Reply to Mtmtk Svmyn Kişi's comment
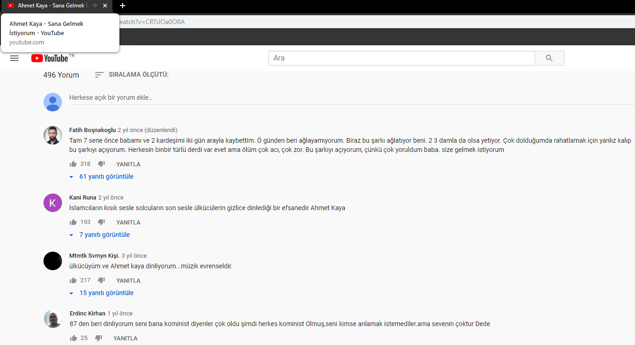The height and width of the screenshot is (345, 635). (x=128, y=281)
